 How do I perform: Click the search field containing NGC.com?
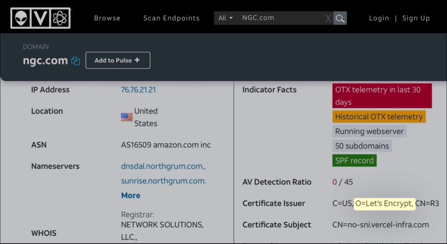279,18
